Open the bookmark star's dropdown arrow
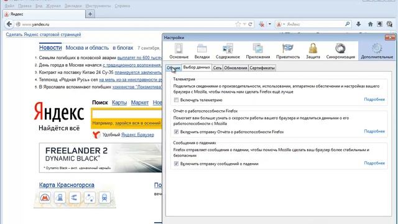398x224 pixels. 244,24
